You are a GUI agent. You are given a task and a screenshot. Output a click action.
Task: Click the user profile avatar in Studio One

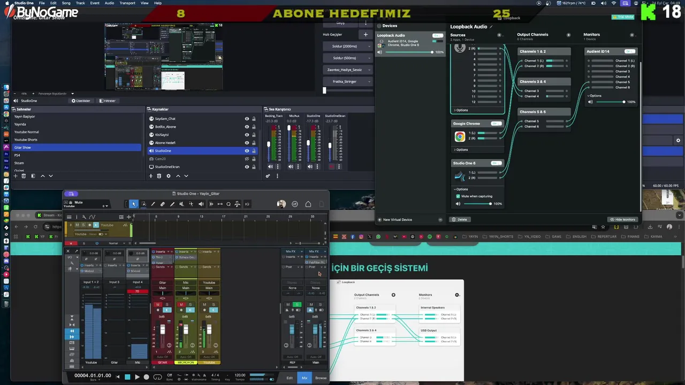pyautogui.click(x=281, y=204)
